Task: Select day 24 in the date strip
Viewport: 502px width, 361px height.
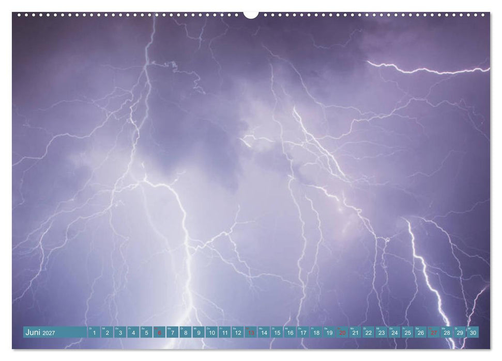Action: tap(395, 332)
